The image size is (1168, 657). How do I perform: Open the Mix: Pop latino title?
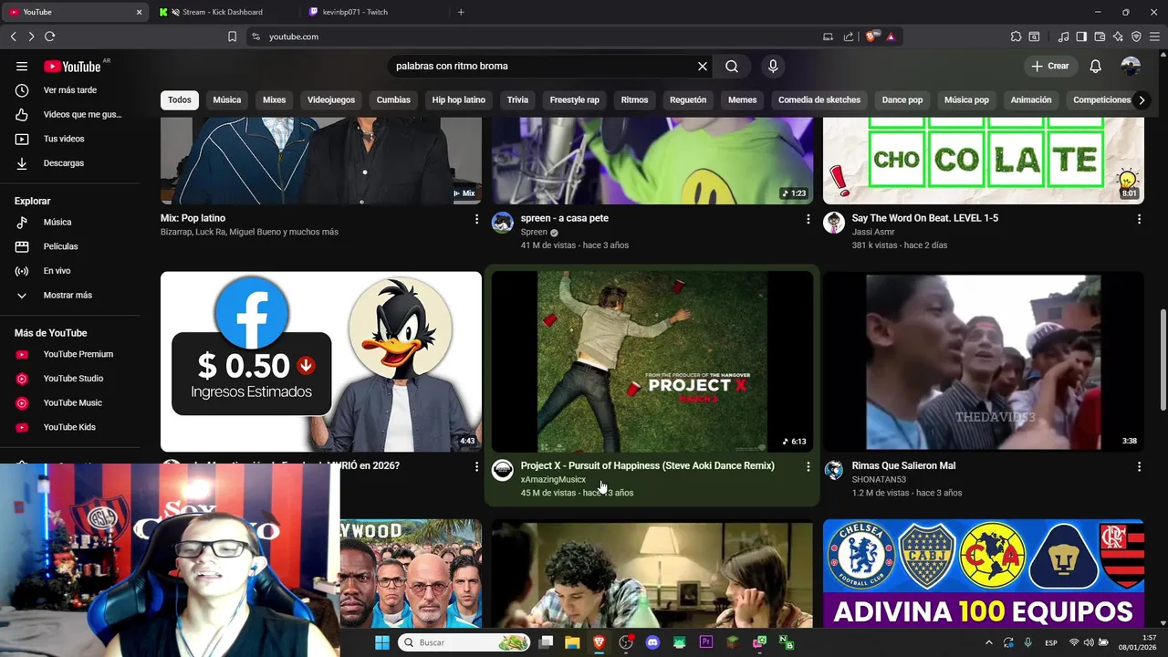(193, 218)
